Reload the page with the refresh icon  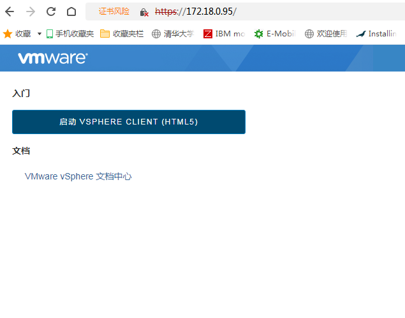[x=51, y=11]
